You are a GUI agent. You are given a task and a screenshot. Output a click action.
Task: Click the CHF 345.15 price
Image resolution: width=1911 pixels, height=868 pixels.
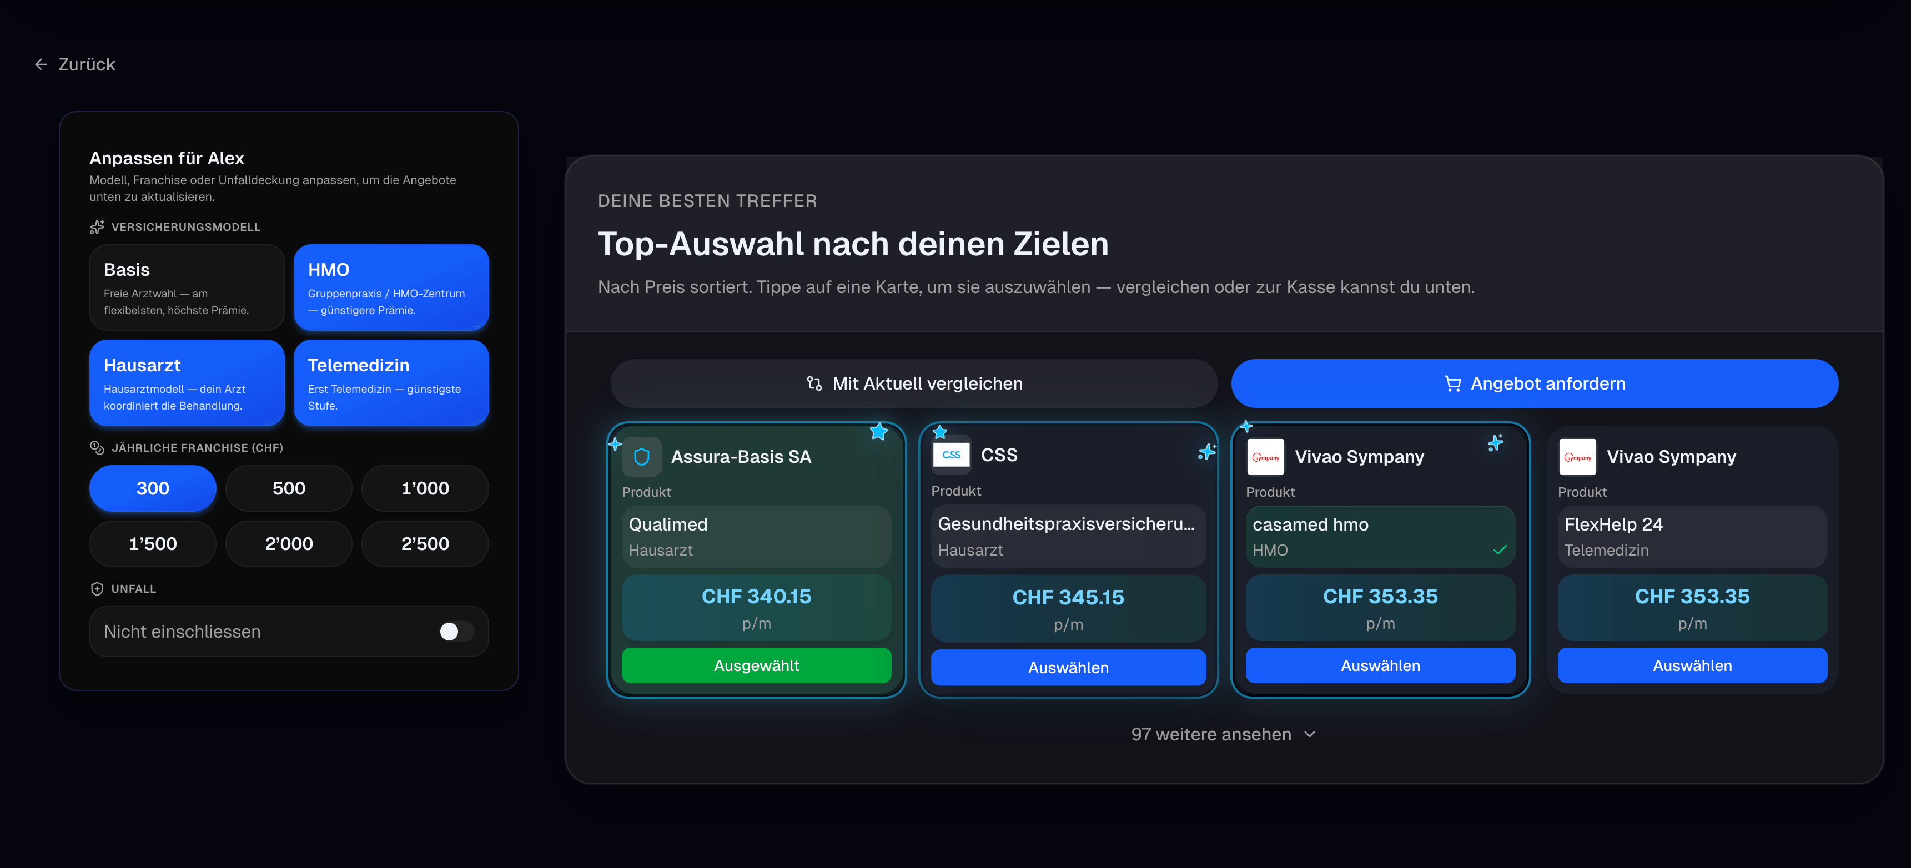point(1068,598)
